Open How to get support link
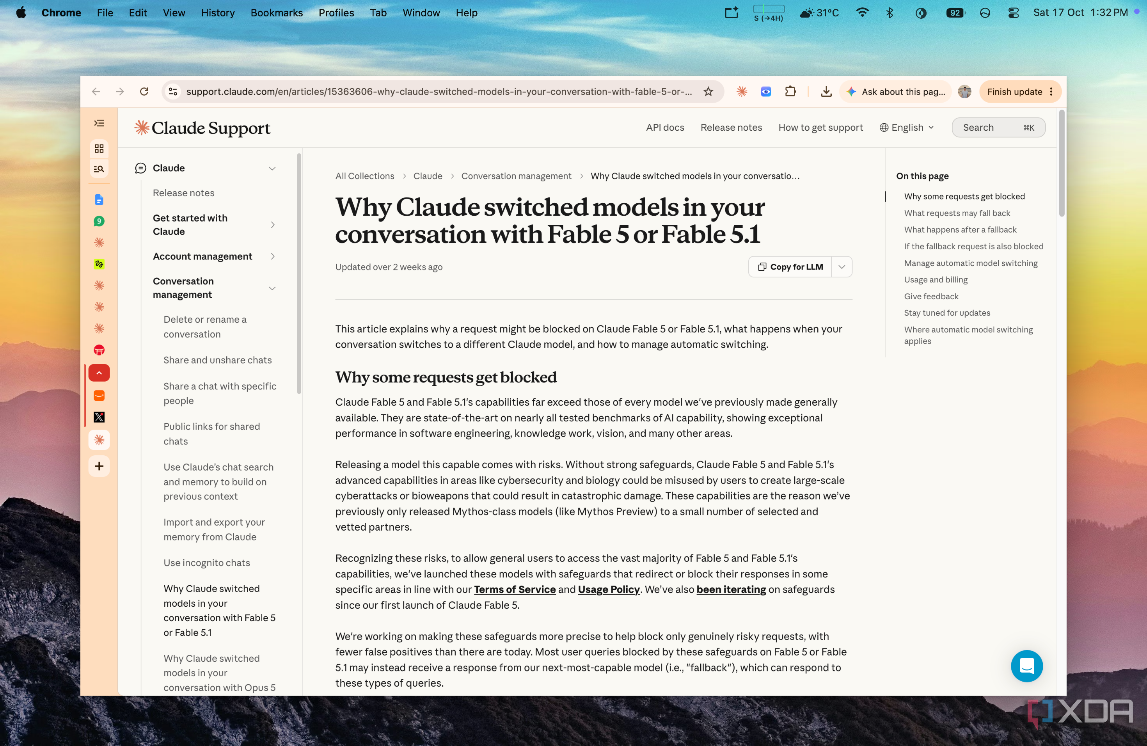 [820, 128]
